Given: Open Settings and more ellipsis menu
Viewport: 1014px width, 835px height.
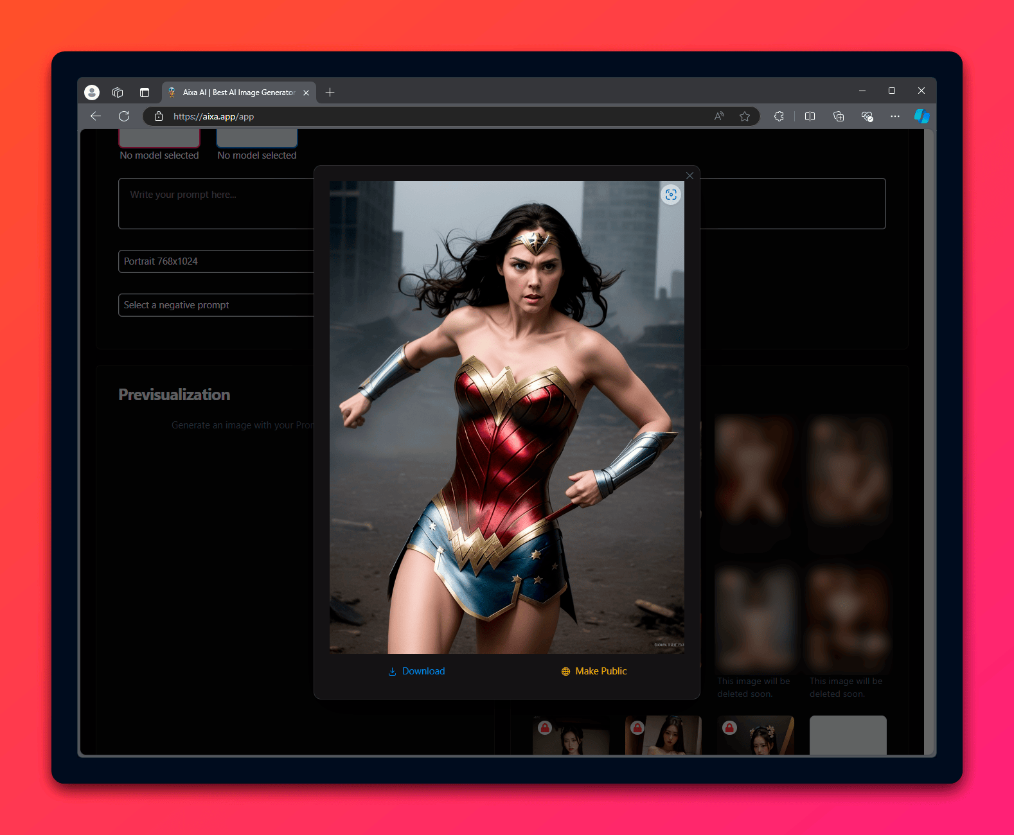Looking at the screenshot, I should pyautogui.click(x=895, y=116).
